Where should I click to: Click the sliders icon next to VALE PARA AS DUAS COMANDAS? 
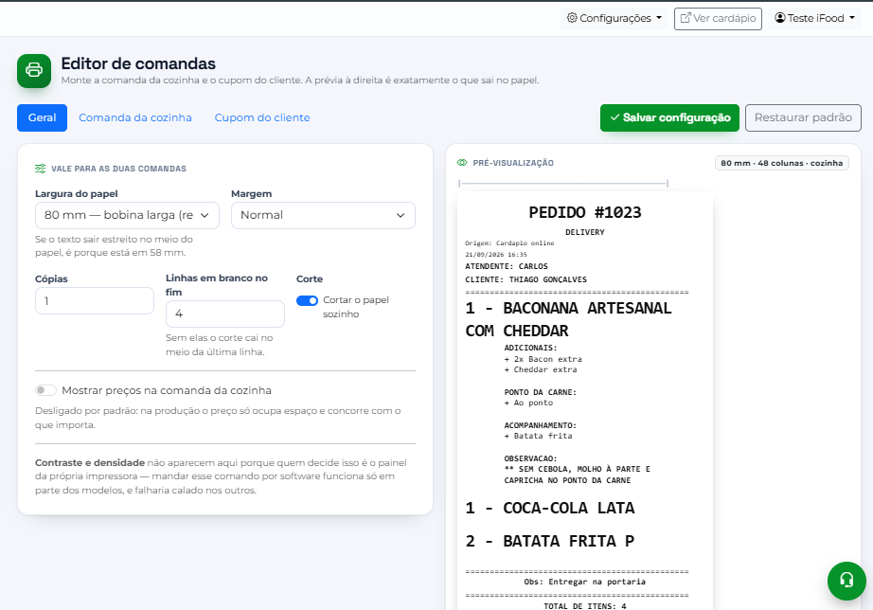click(40, 169)
